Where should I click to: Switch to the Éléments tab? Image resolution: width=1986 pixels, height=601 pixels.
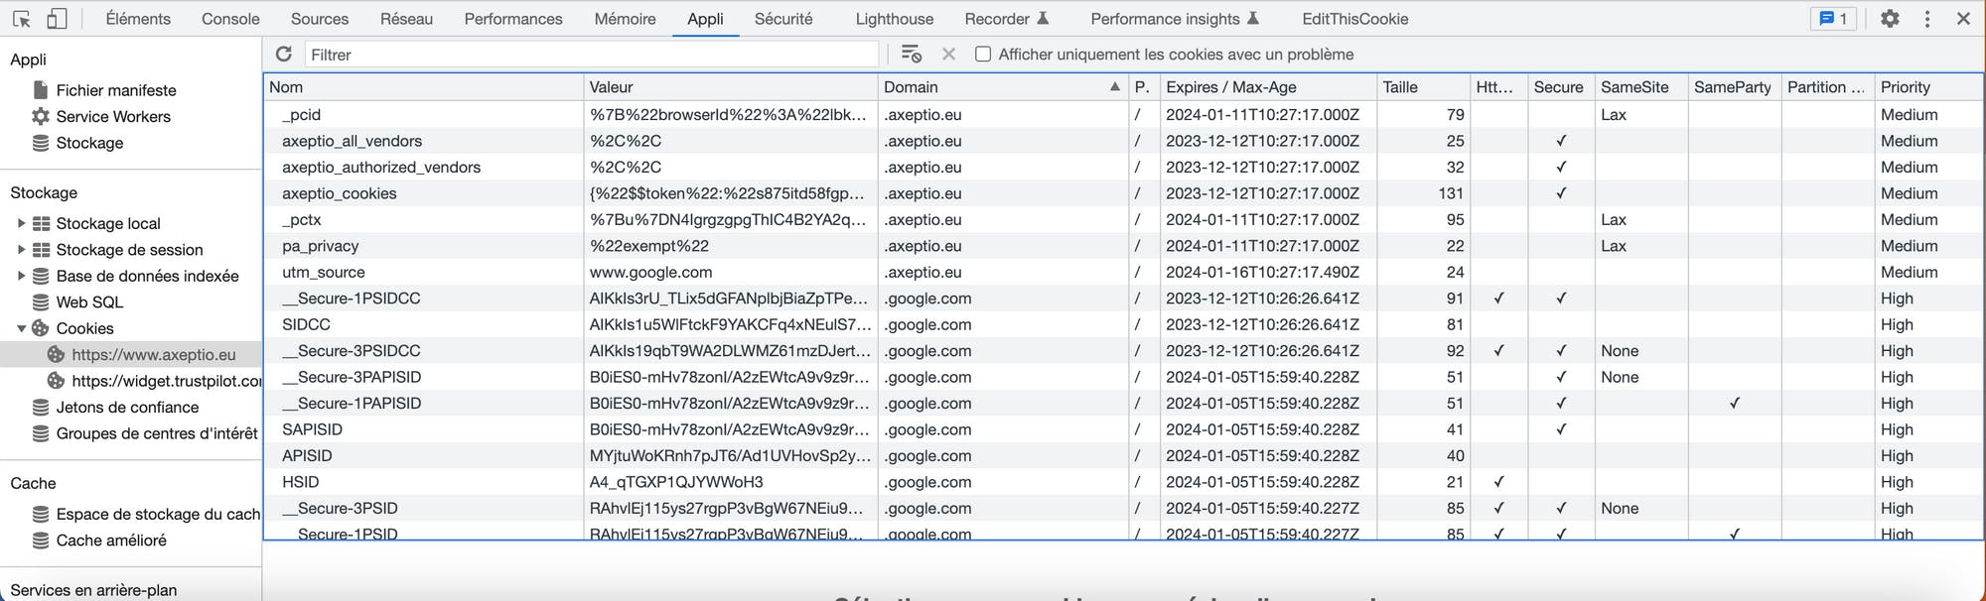coord(138,19)
